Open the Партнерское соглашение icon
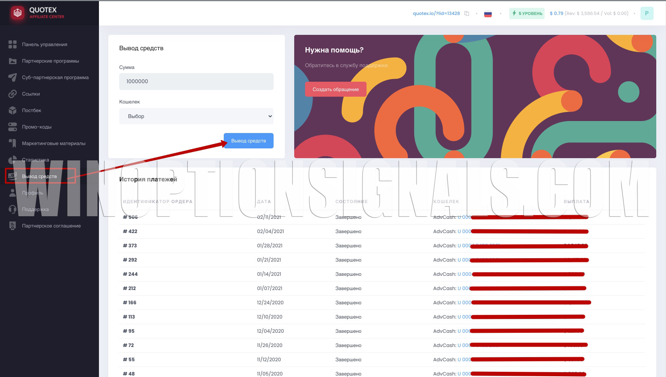This screenshot has width=666, height=377. click(12, 226)
